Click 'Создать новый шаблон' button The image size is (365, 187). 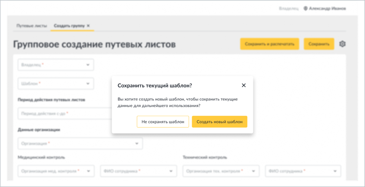(x=219, y=122)
